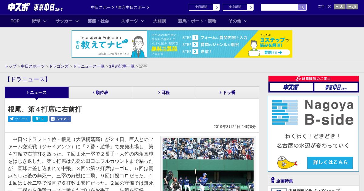Open the article baseball game photo
The image size is (364, 191).
208,165
